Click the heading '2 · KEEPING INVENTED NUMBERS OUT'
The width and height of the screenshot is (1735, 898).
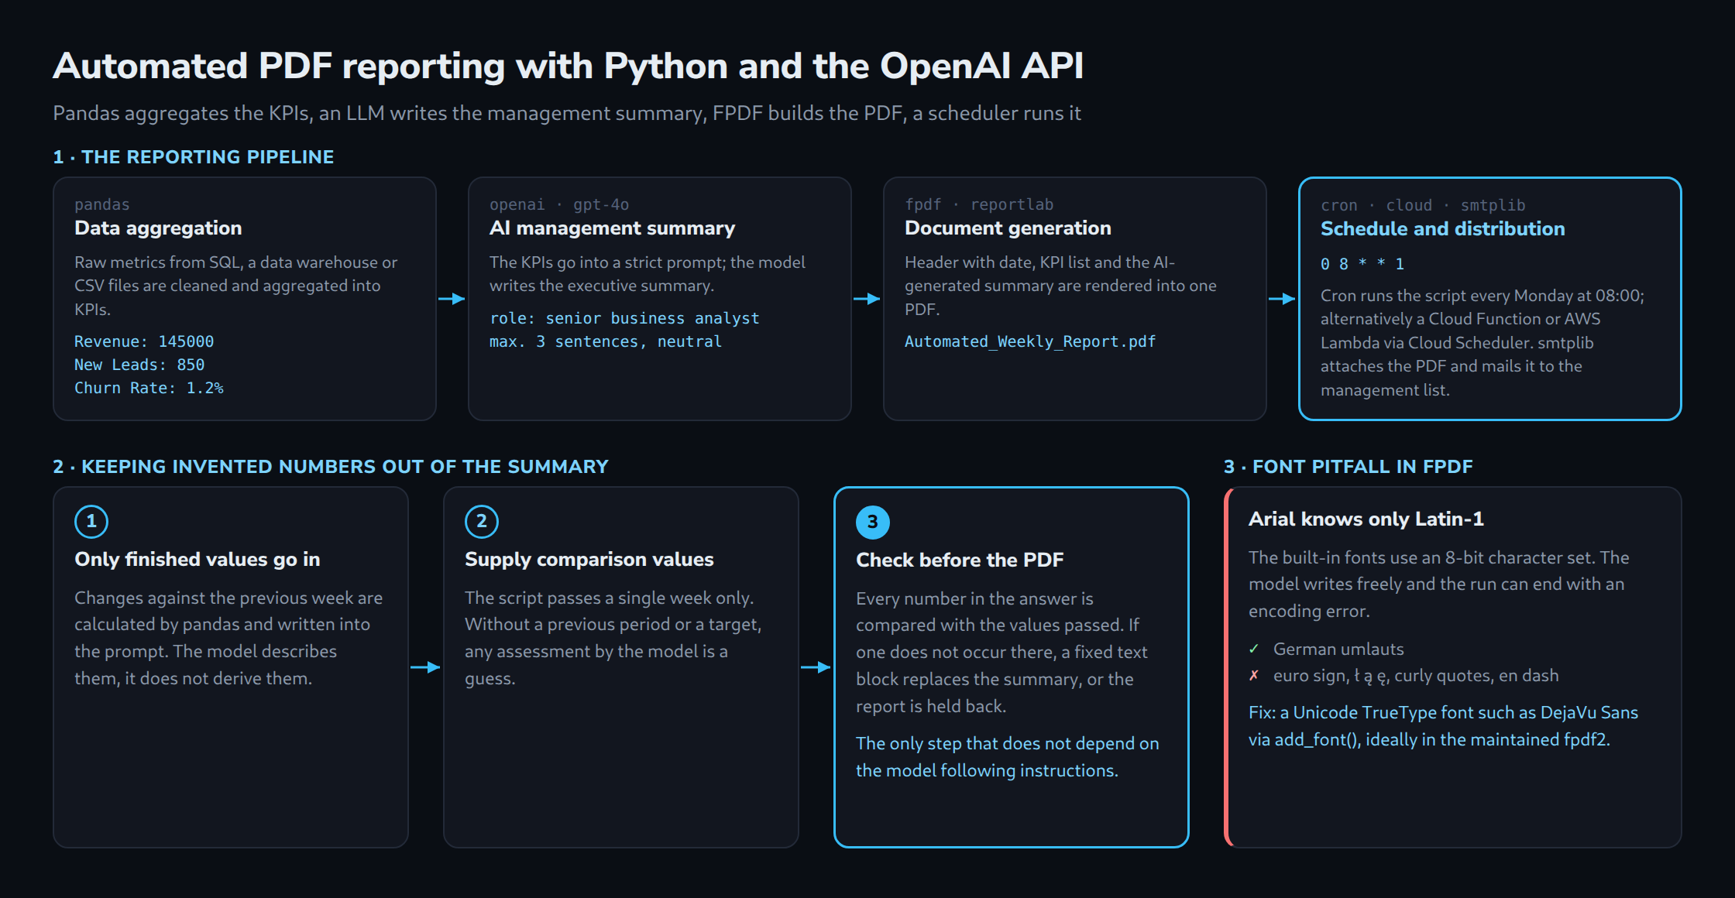tap(331, 467)
